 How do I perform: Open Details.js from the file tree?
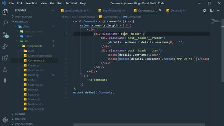[34, 75]
